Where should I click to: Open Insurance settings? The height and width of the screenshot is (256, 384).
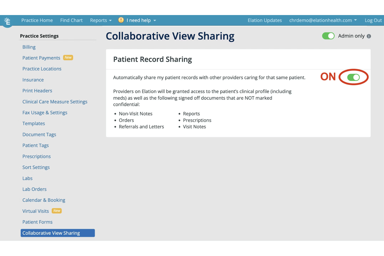click(x=33, y=80)
